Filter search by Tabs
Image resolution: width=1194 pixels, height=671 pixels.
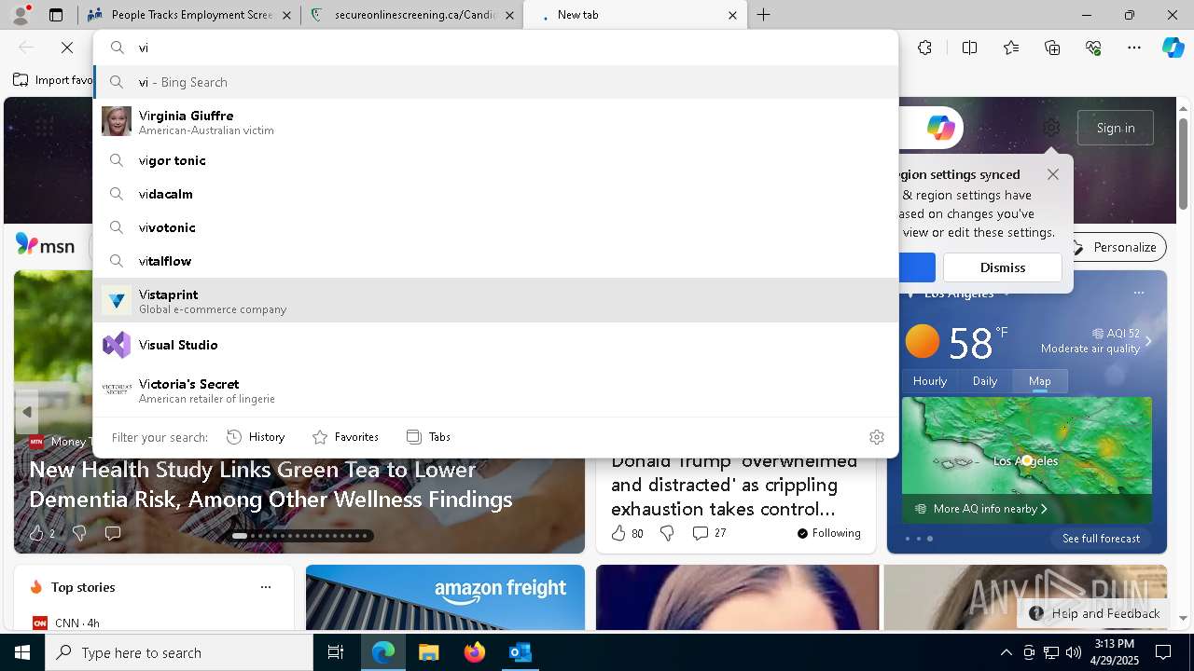[x=428, y=437]
